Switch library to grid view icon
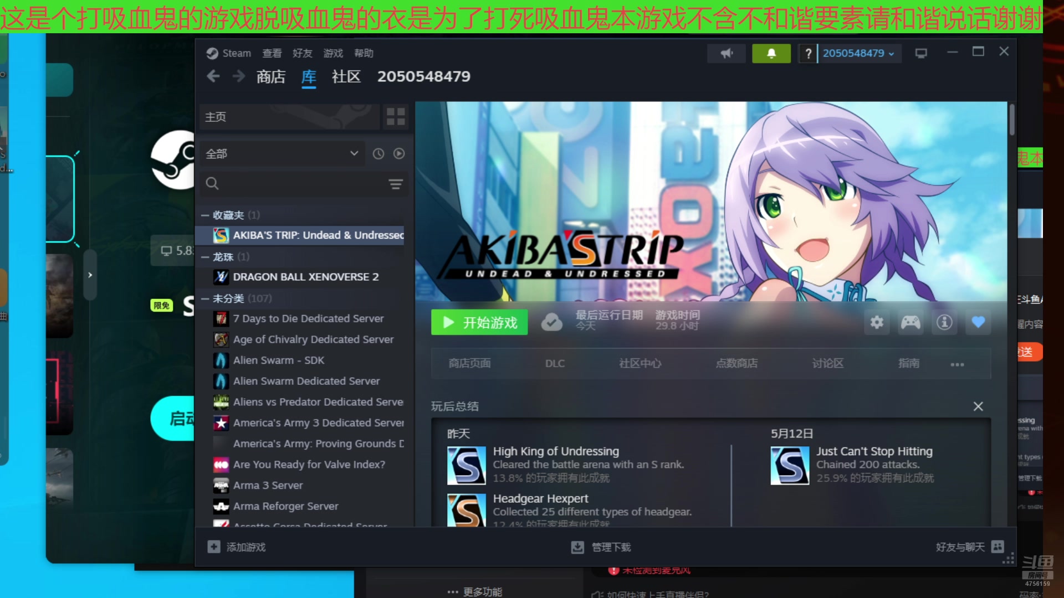 tap(396, 117)
